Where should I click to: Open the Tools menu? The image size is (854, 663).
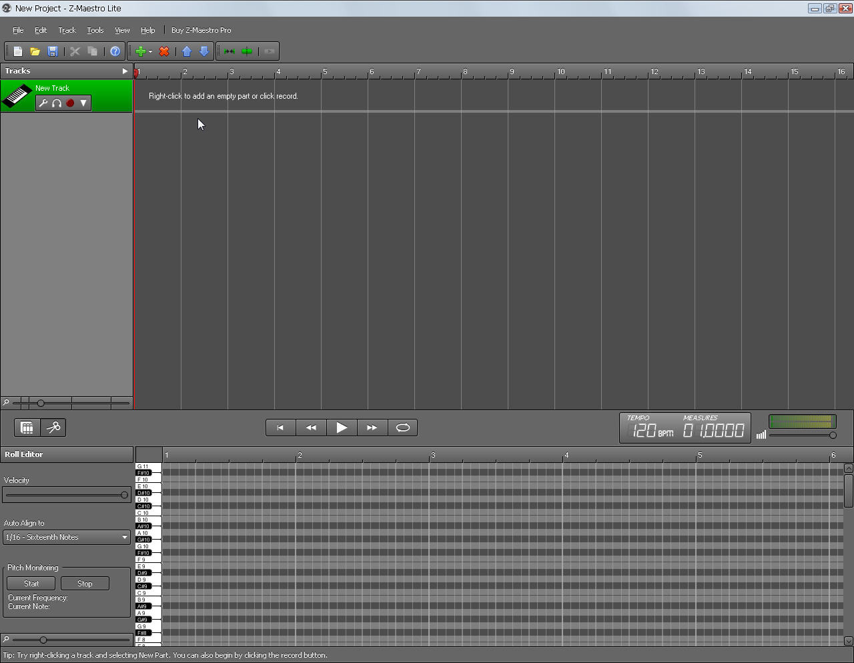tap(95, 30)
